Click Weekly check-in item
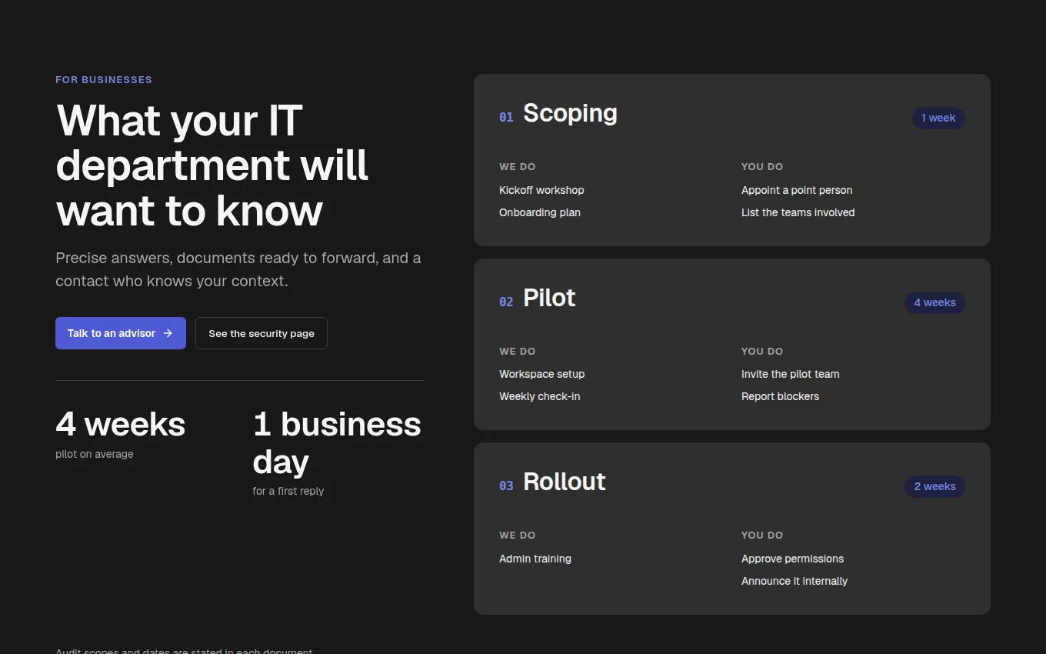 [540, 396]
